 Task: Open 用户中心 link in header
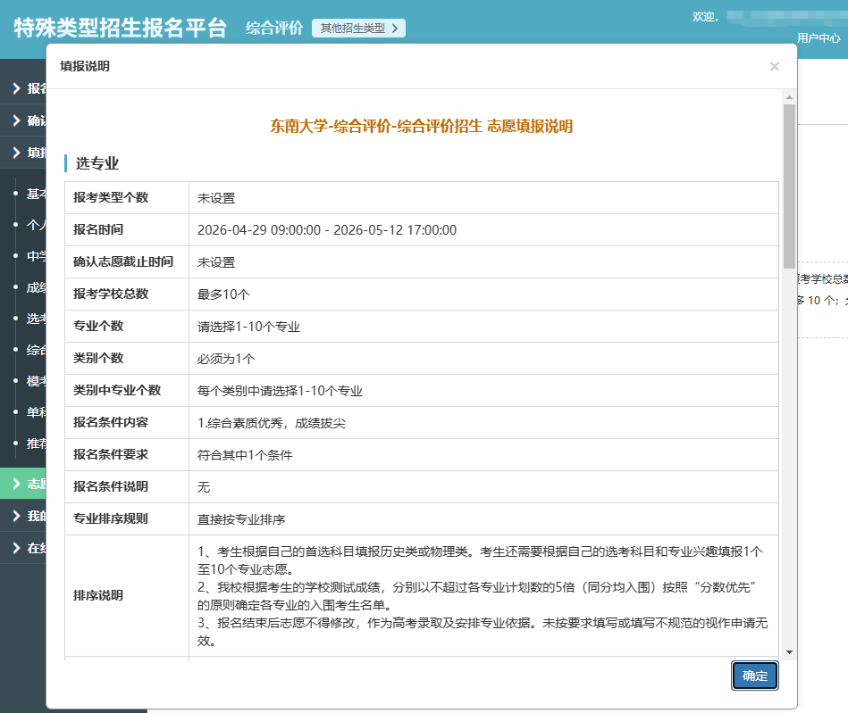pyautogui.click(x=819, y=37)
